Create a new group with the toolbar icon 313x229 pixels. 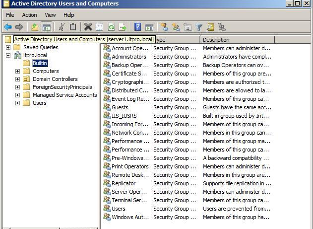pyautogui.click(x=176, y=27)
